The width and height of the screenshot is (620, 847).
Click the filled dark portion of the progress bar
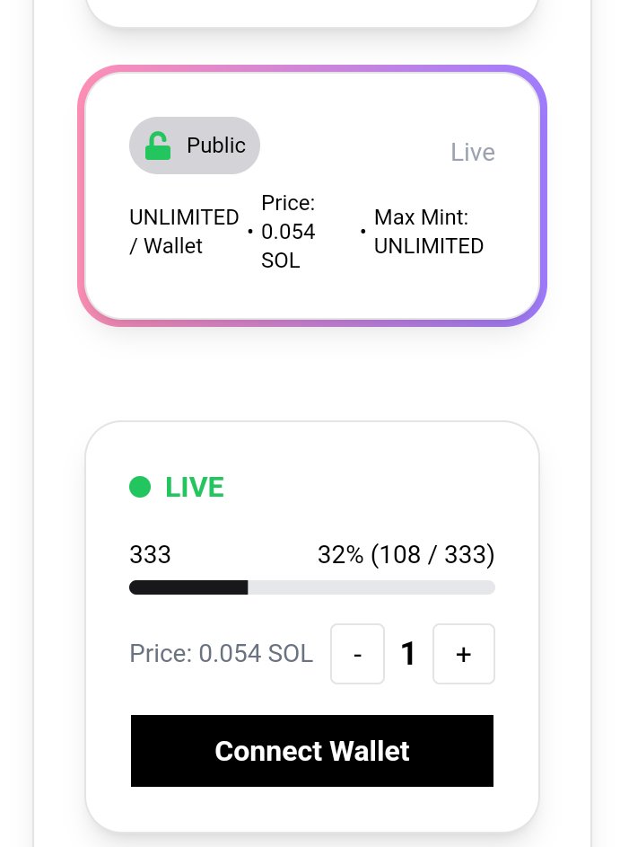(188, 587)
